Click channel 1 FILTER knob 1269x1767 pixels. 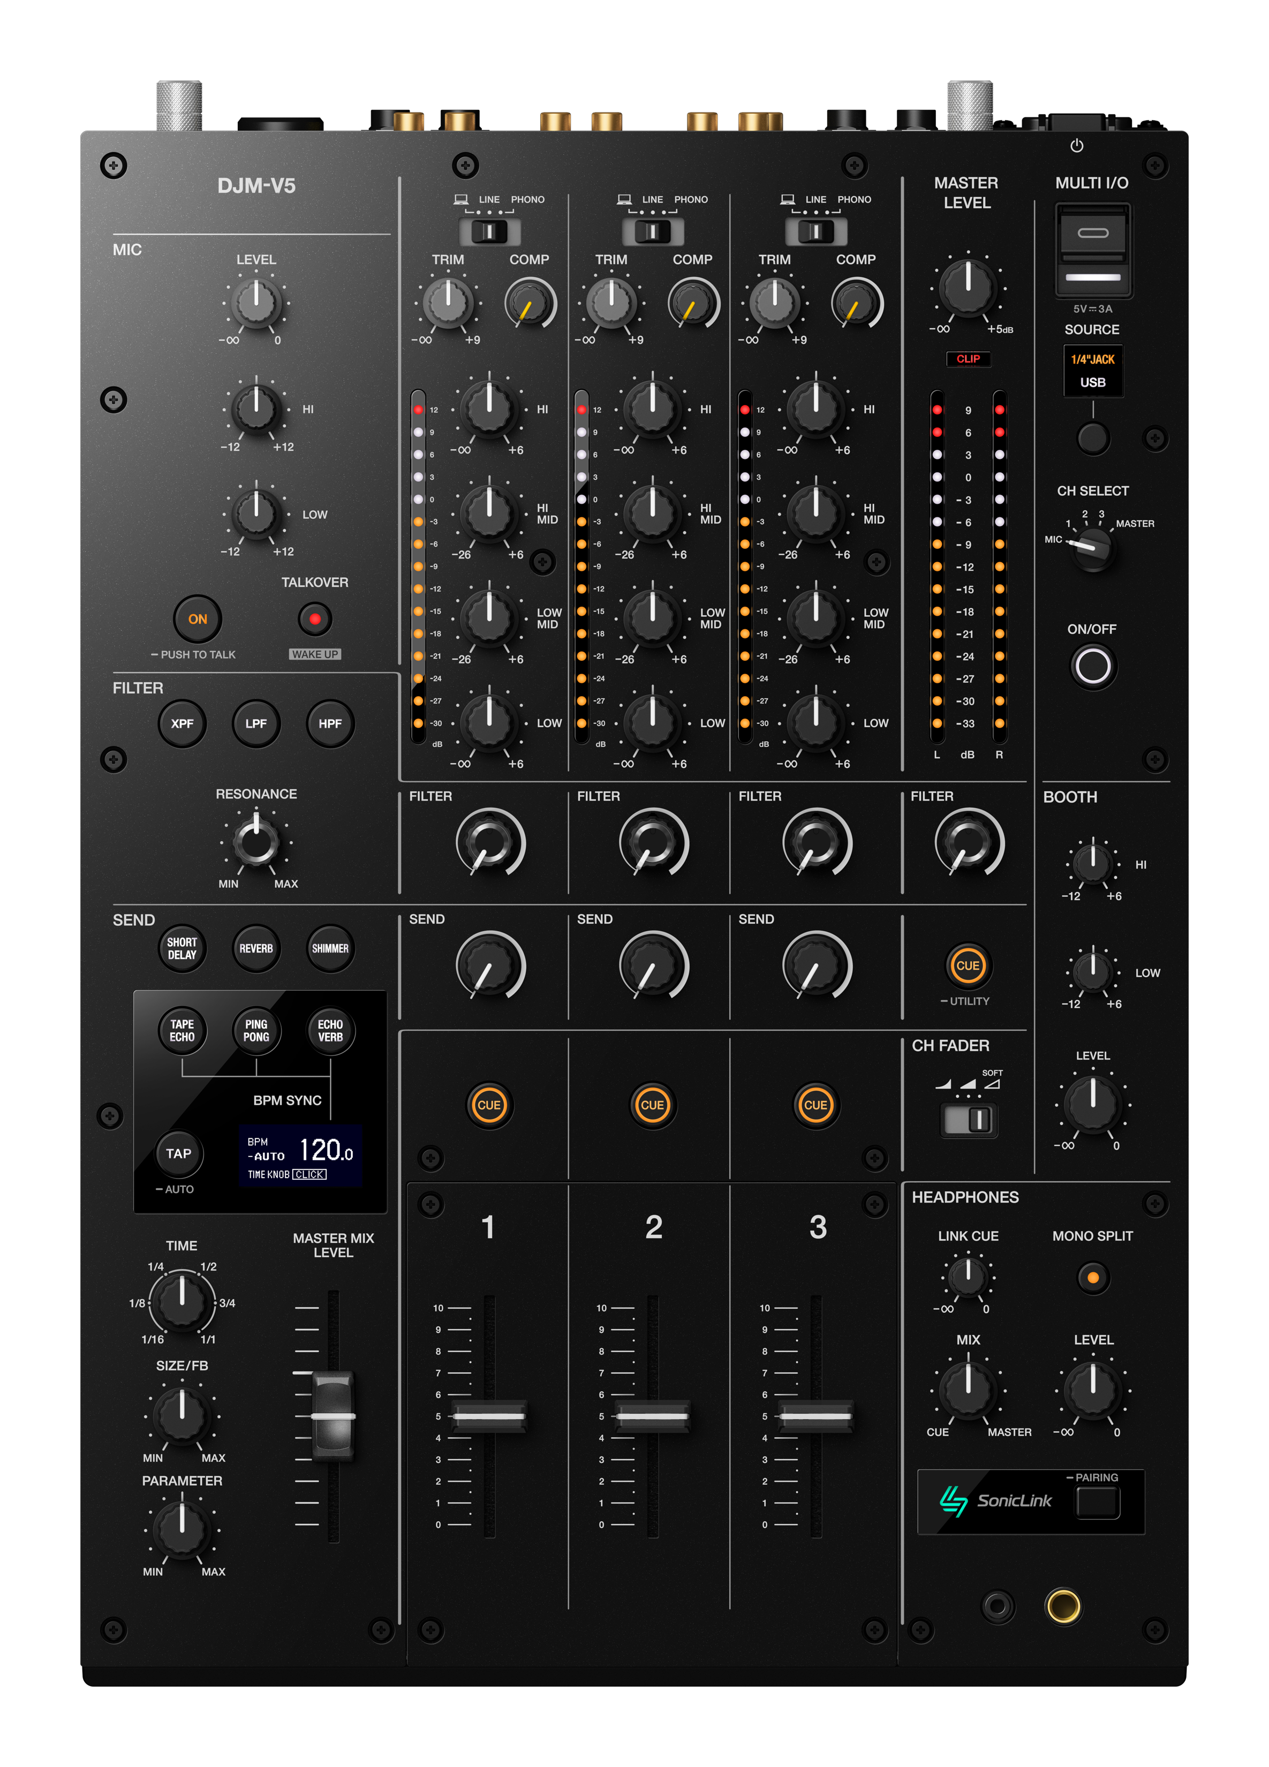point(490,842)
